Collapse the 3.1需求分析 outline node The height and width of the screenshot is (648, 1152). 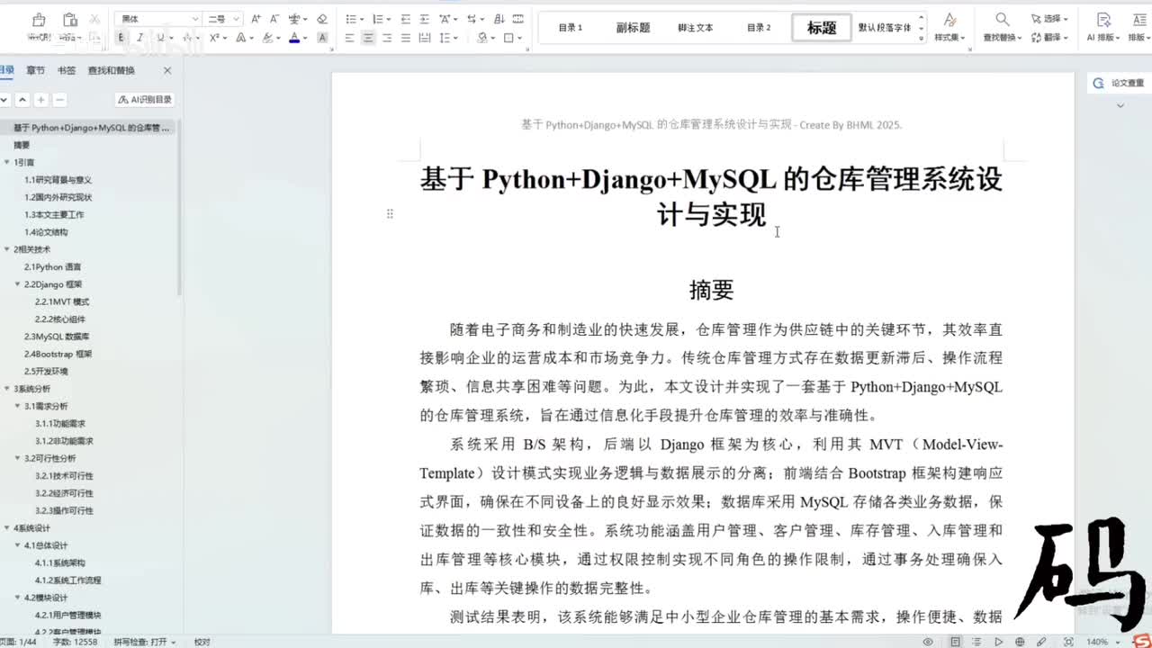coord(17,406)
